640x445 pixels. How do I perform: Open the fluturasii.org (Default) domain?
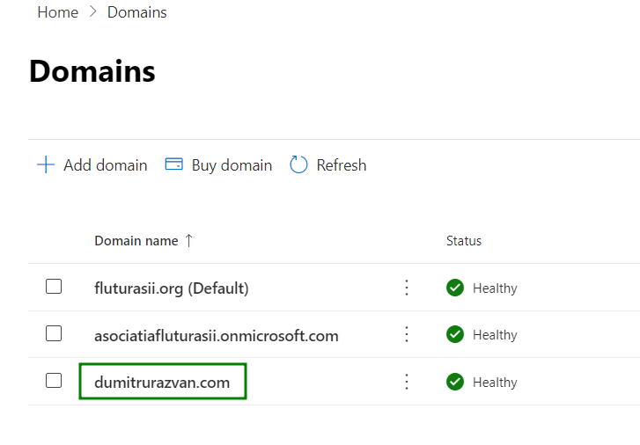172,288
